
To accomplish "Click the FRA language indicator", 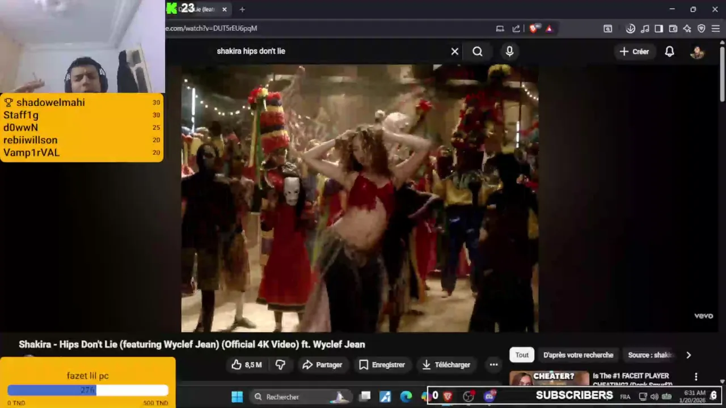I will click(625, 397).
